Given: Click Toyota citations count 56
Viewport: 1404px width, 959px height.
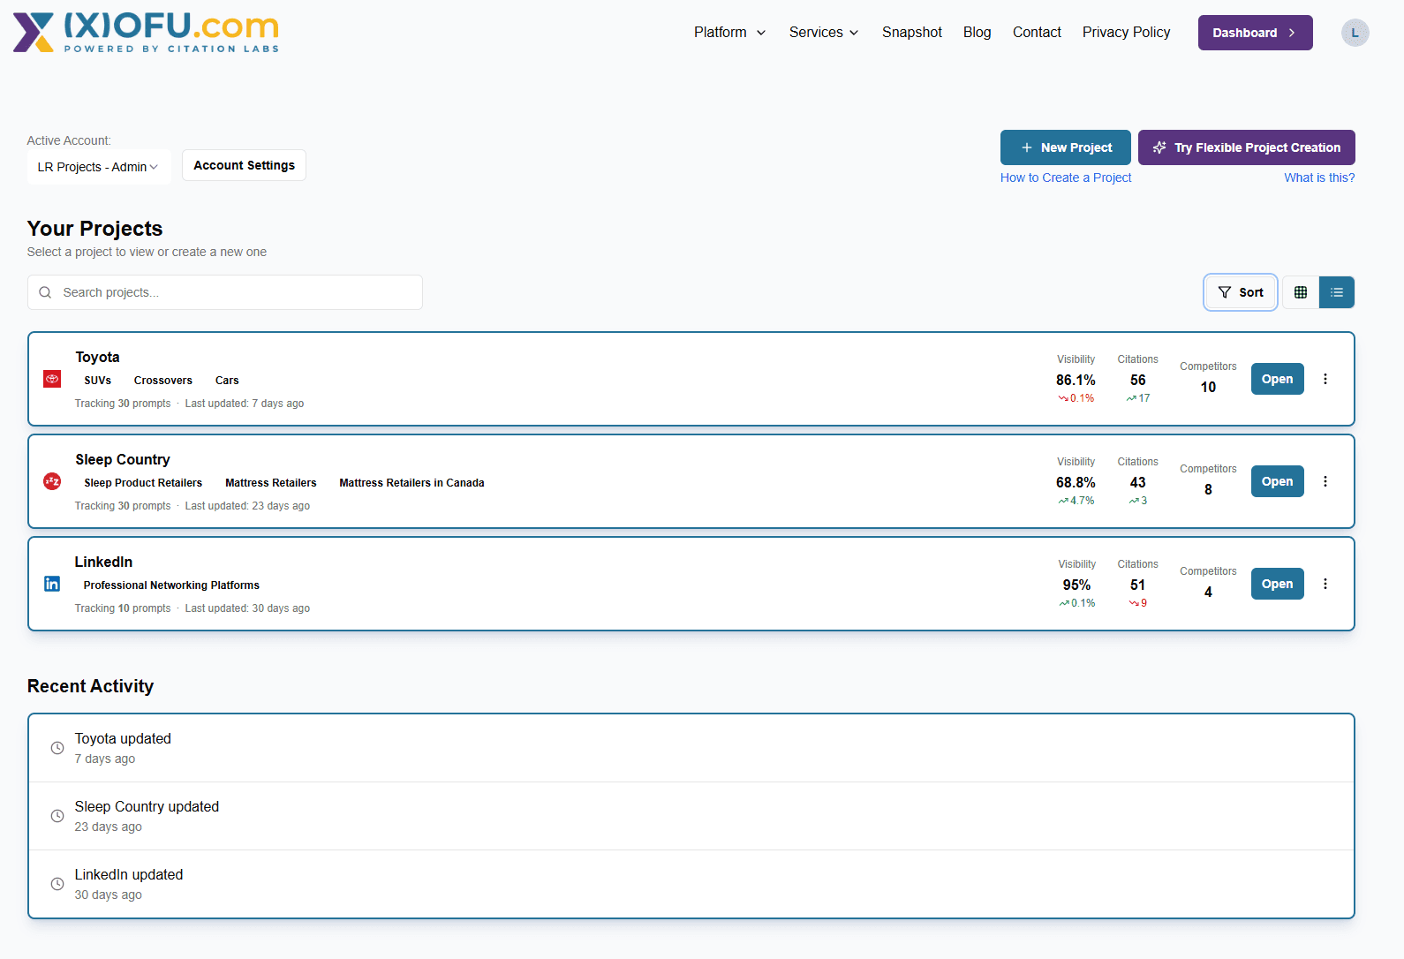Looking at the screenshot, I should (1137, 380).
